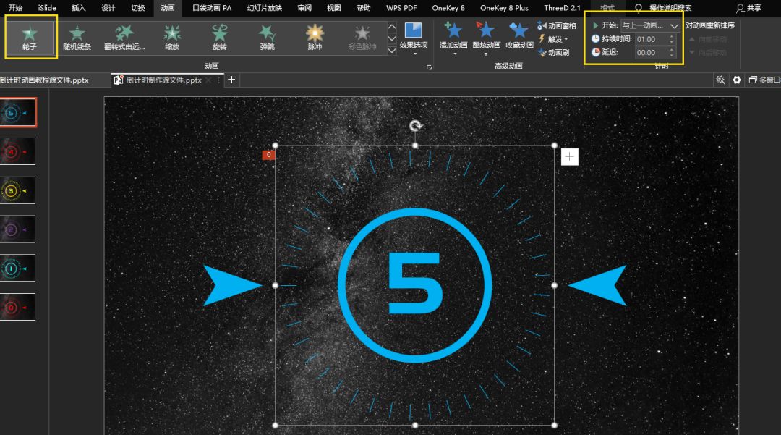Click the animation order tag 0
The width and height of the screenshot is (781, 435).
[268, 155]
